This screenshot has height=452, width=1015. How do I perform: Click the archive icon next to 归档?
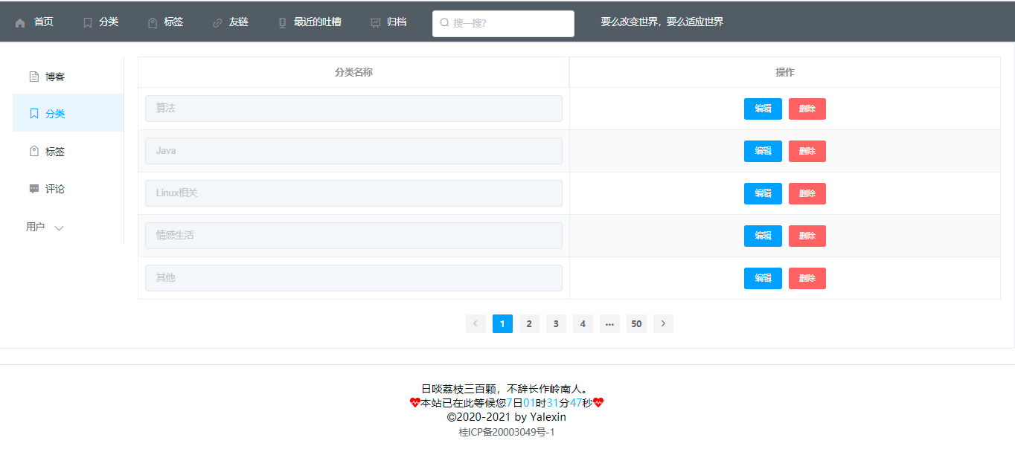coord(374,22)
